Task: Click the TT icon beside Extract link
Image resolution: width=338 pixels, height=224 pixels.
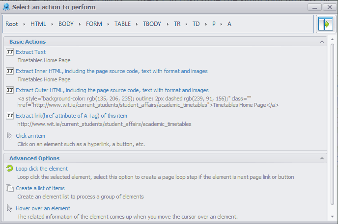Action: [10, 116]
